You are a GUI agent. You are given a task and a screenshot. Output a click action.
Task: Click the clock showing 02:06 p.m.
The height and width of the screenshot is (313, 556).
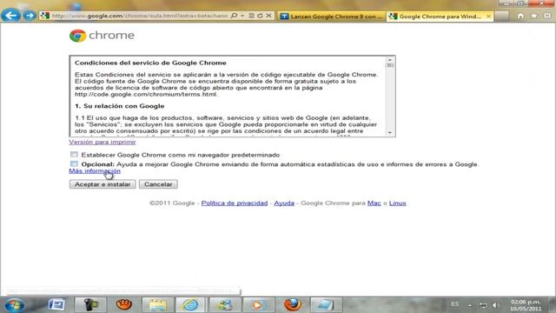[526, 305]
